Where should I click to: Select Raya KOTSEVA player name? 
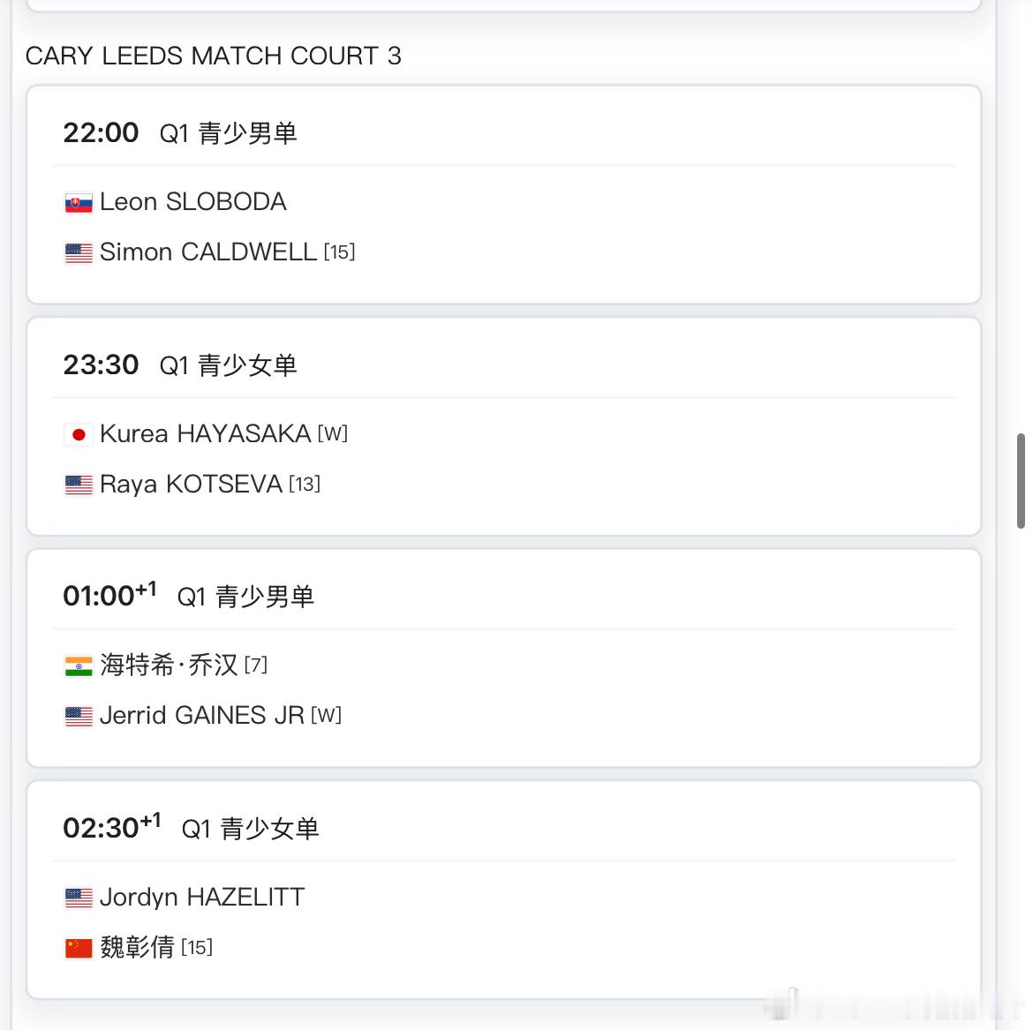pos(191,484)
